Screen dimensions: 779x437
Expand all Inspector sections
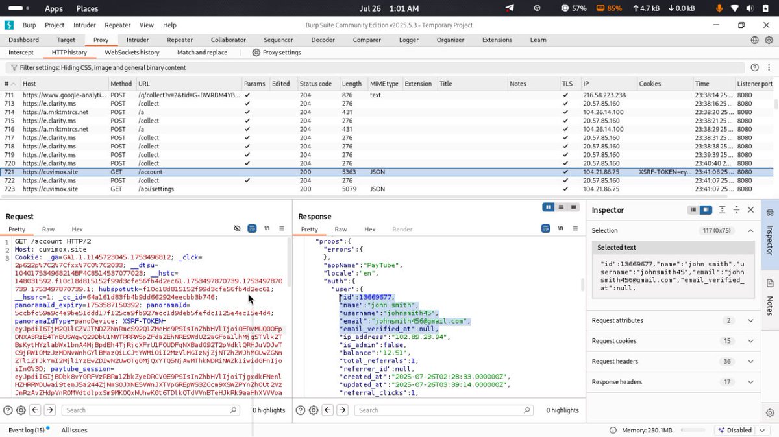[722, 210]
